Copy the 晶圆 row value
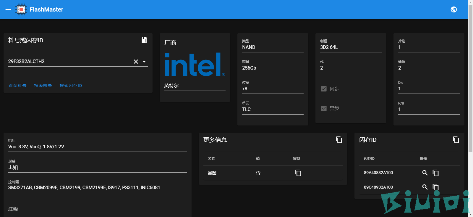Image resolution: width=473 pixels, height=217 pixels. (x=298, y=173)
